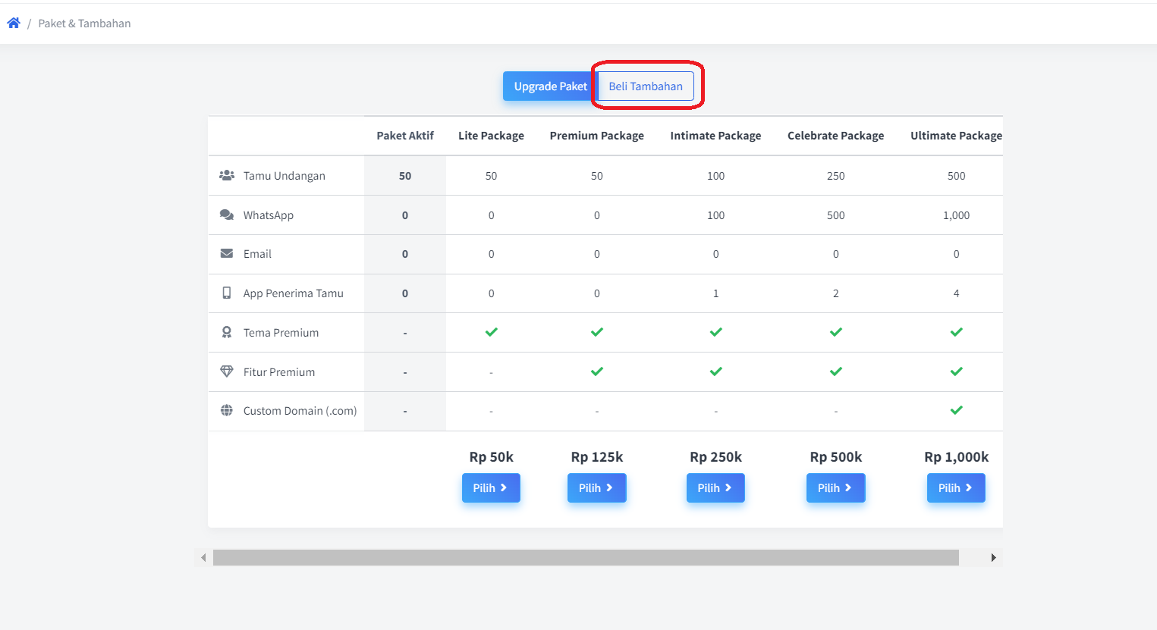Click Premium Package Tema Premium checkmark
The height and width of the screenshot is (630, 1157).
click(597, 332)
